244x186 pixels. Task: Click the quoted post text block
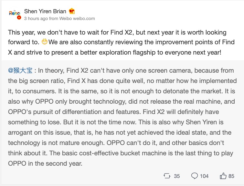[122, 117]
